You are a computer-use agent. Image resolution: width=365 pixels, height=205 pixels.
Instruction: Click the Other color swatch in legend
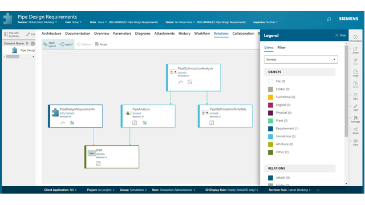[270, 152]
